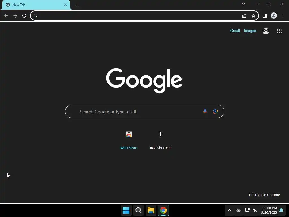Click the OneDrive cloud tray icon
The image size is (289, 217).
[x=238, y=210]
